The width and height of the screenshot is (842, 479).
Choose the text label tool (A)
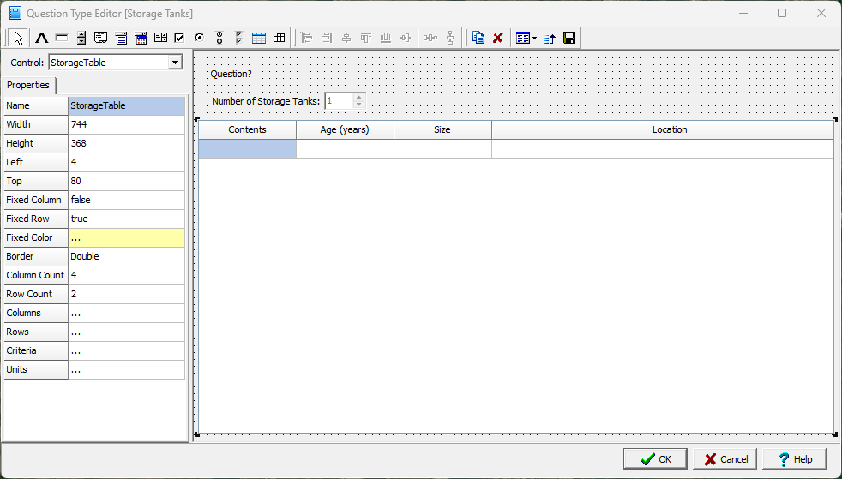pos(40,38)
